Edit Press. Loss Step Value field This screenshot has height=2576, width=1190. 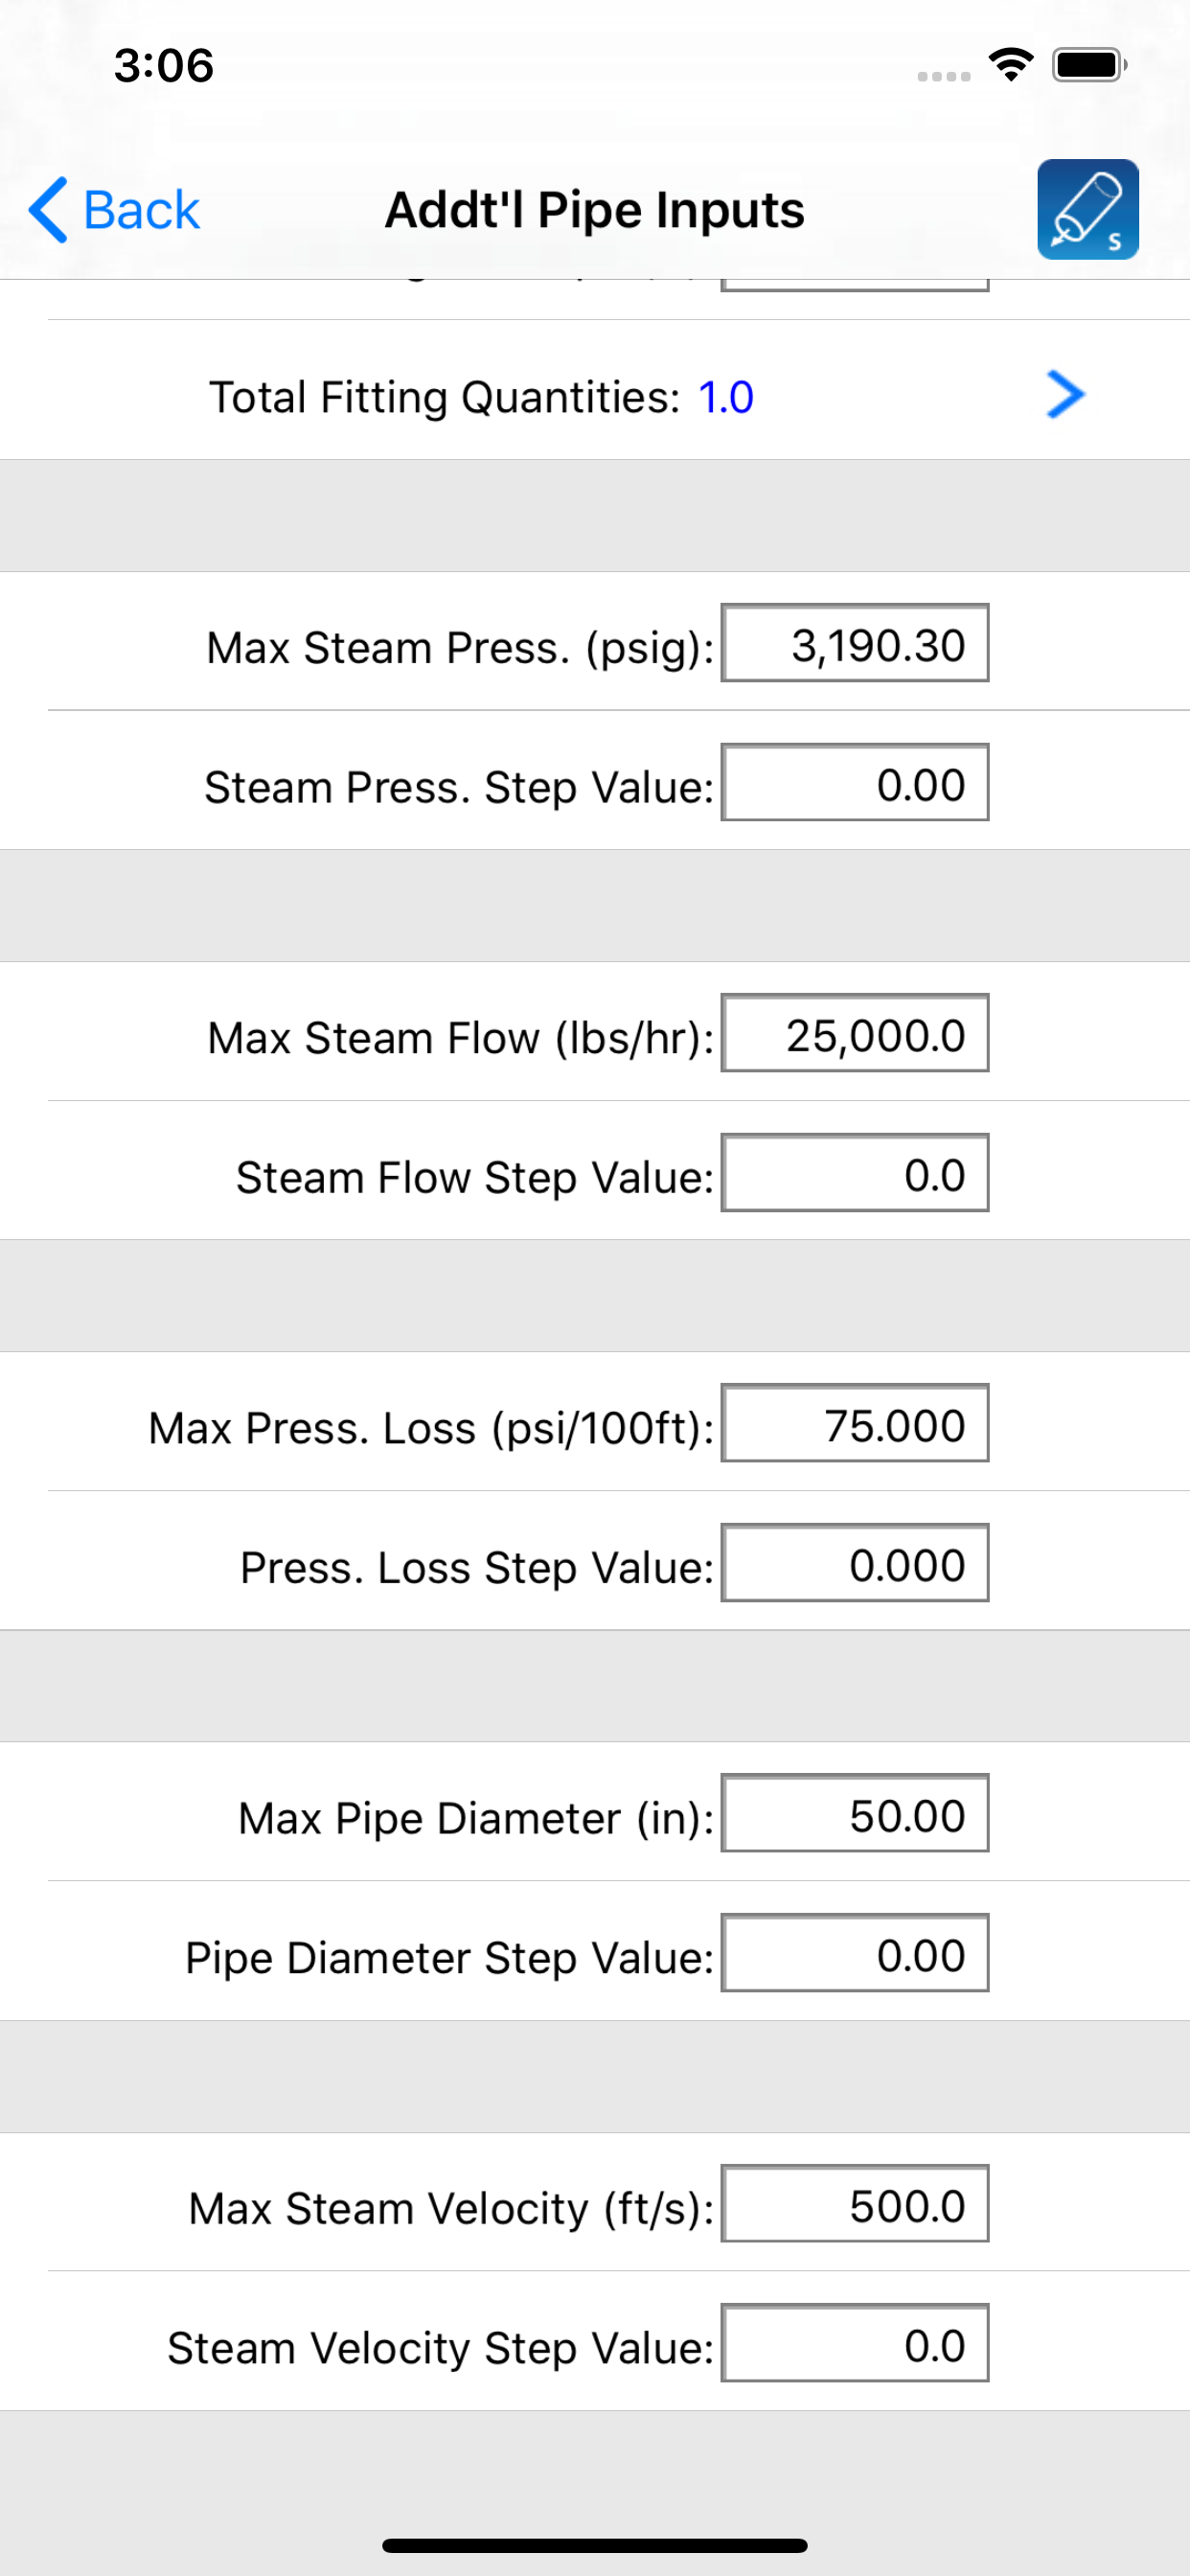tap(855, 1562)
